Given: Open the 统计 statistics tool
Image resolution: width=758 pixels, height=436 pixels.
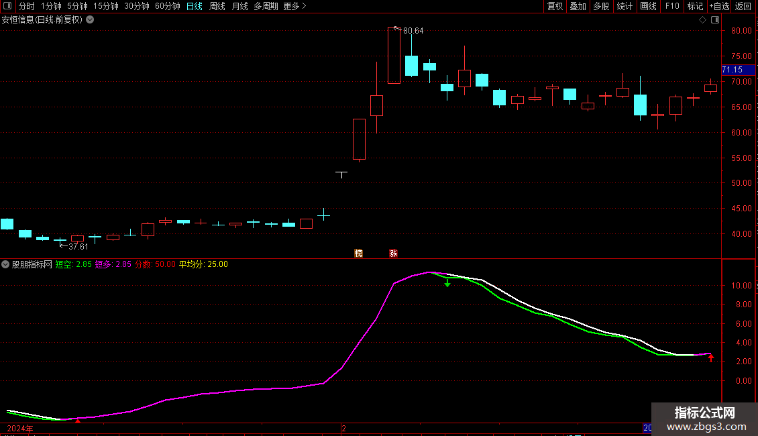Looking at the screenshot, I should coord(624,6).
